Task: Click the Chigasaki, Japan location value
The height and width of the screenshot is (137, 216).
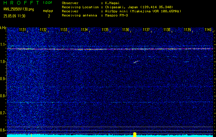Action: (x=139, y=7)
